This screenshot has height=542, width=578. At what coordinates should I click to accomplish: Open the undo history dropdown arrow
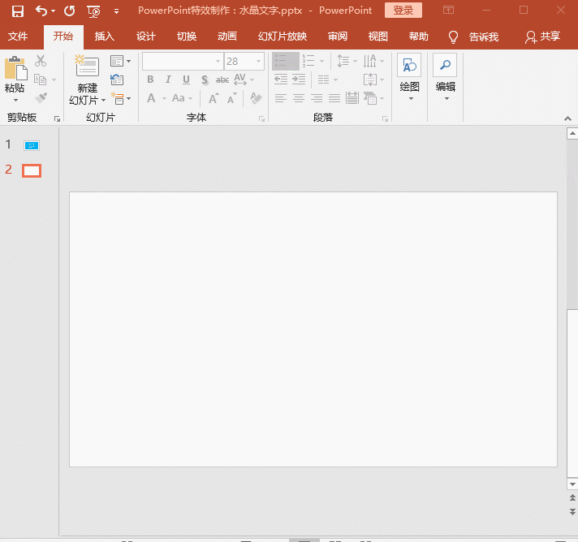point(53,11)
